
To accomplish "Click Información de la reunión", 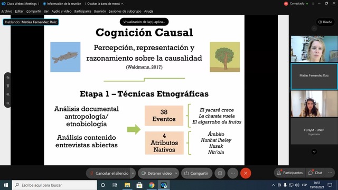I will [x=62, y=4].
